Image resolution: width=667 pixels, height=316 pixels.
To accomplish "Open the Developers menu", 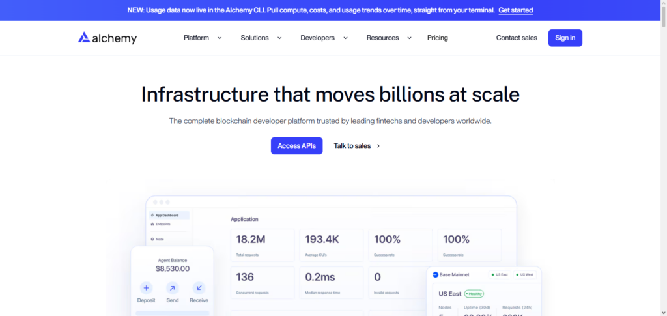I will coord(317,38).
